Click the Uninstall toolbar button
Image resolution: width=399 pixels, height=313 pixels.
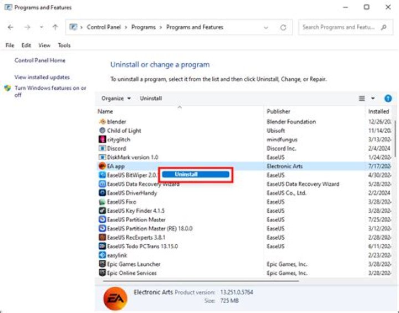[151, 99]
